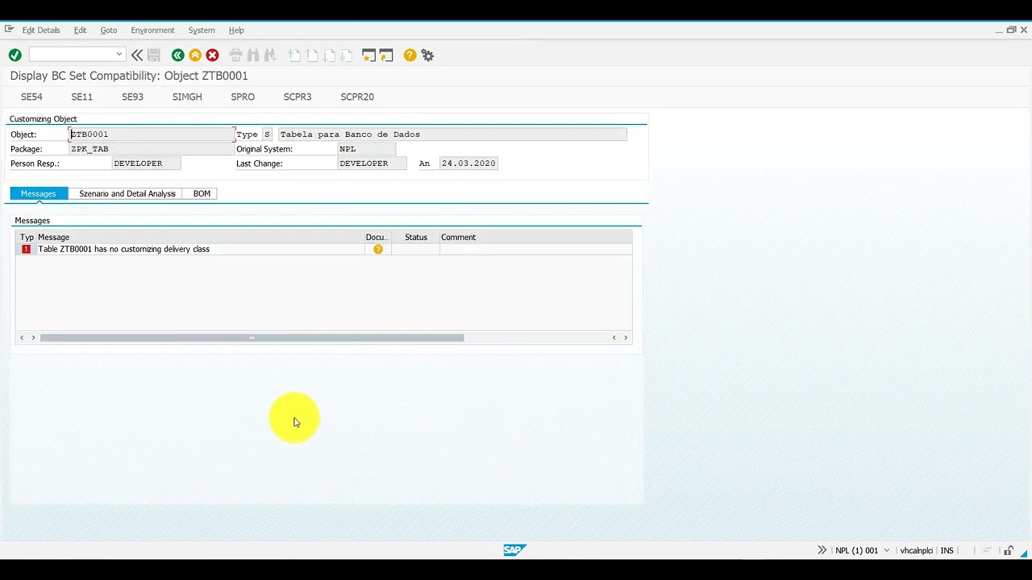Open the Environment menu
Viewport: 1032px width, 580px height.
(152, 30)
